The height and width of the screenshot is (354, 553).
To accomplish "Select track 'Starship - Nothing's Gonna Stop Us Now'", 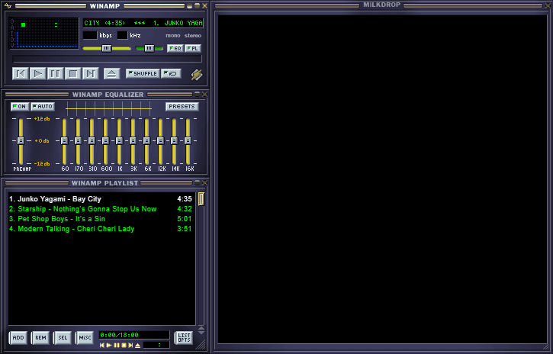I will (x=101, y=209).
